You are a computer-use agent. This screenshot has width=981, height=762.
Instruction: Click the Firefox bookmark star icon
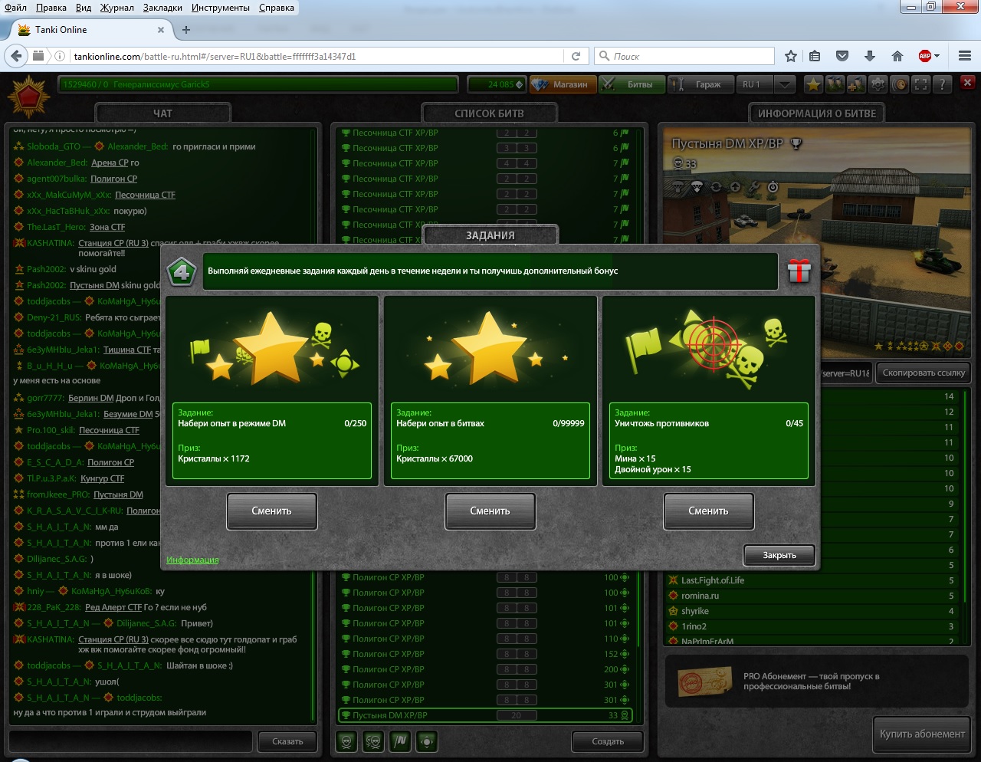pyautogui.click(x=791, y=56)
